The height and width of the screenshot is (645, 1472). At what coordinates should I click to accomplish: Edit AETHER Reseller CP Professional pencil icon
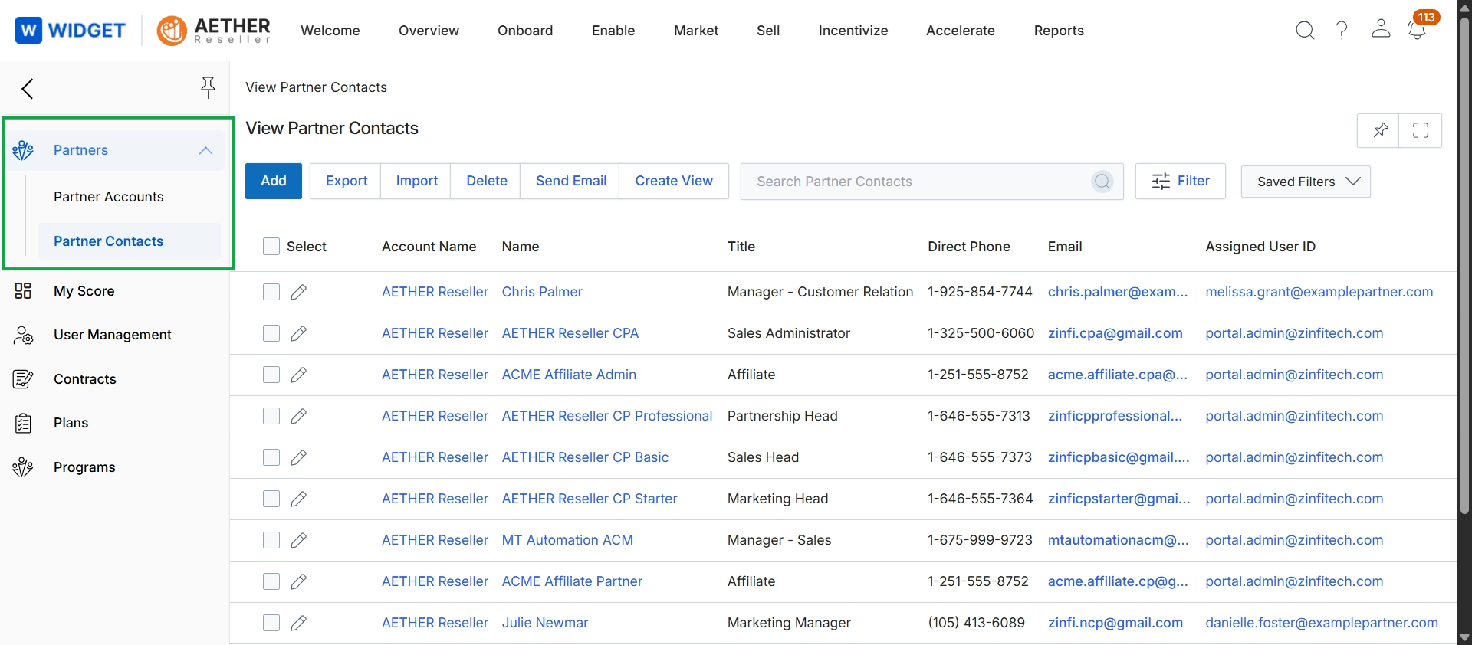299,416
